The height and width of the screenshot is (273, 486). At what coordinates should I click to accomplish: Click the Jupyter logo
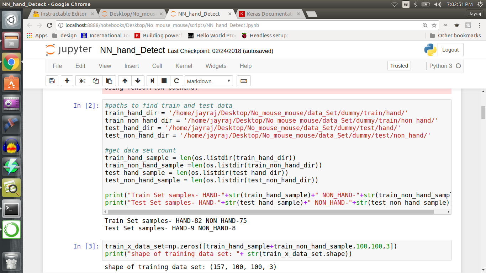(69, 50)
